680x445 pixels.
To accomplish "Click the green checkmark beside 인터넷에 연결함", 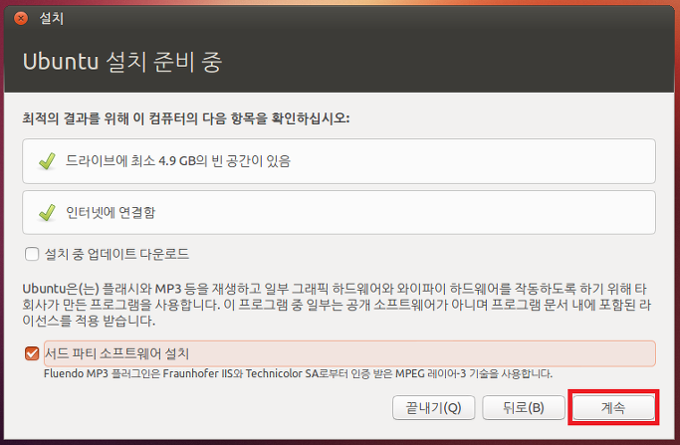I will [45, 212].
